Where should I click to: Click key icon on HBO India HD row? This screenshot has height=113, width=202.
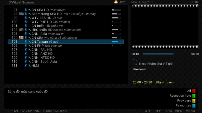click(30, 30)
